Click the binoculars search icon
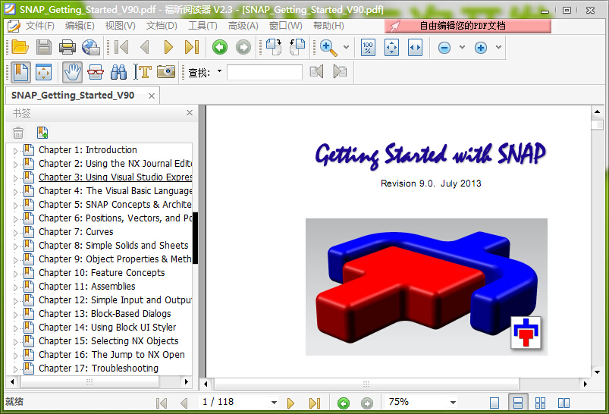Screen dimensions: 609x414 click(x=118, y=72)
